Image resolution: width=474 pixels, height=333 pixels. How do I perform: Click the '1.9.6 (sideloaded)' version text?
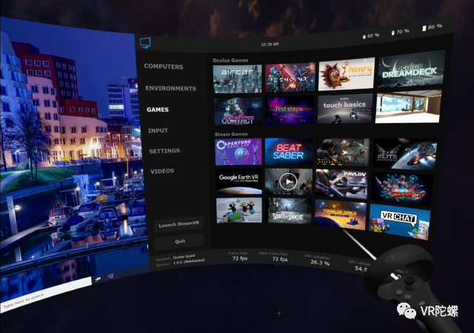point(189,262)
